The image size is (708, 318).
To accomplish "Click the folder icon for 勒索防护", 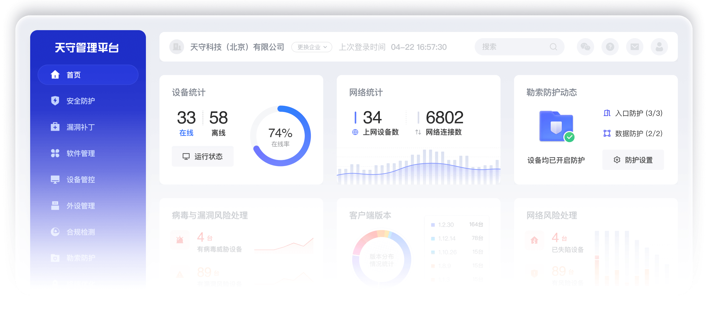I will (x=55, y=258).
